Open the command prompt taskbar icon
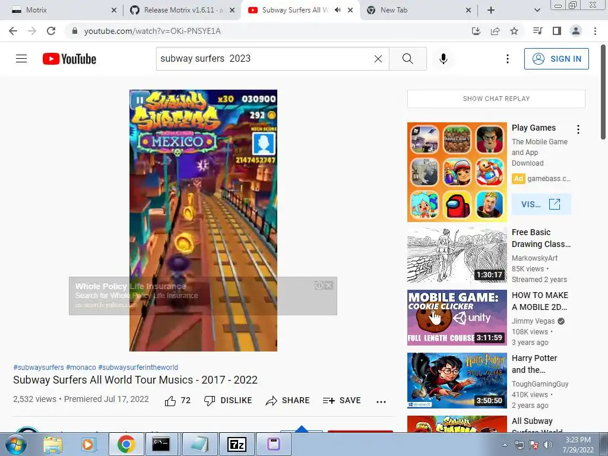The image size is (608, 456). (160, 444)
